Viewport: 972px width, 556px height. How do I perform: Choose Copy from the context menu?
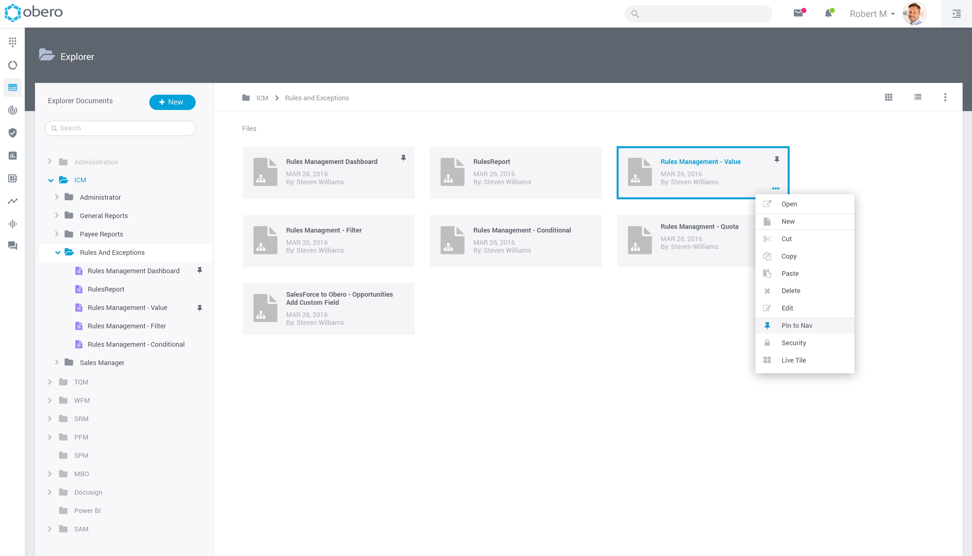804,256
